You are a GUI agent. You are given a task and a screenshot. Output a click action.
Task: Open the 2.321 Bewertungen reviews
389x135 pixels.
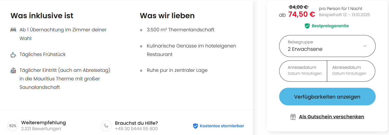(x=41, y=129)
